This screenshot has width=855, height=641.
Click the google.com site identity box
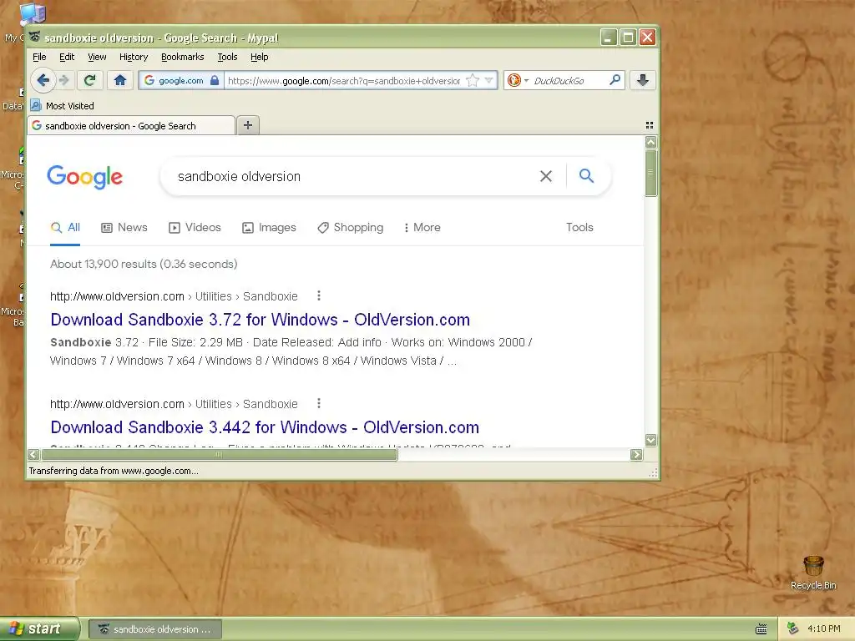pos(181,81)
